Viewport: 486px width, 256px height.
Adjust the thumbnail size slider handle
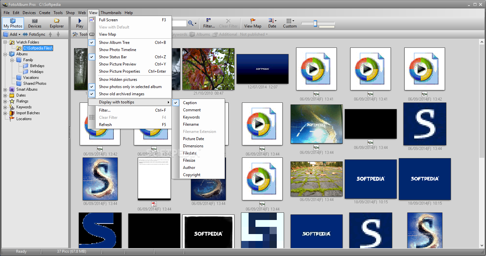(x=315, y=23)
